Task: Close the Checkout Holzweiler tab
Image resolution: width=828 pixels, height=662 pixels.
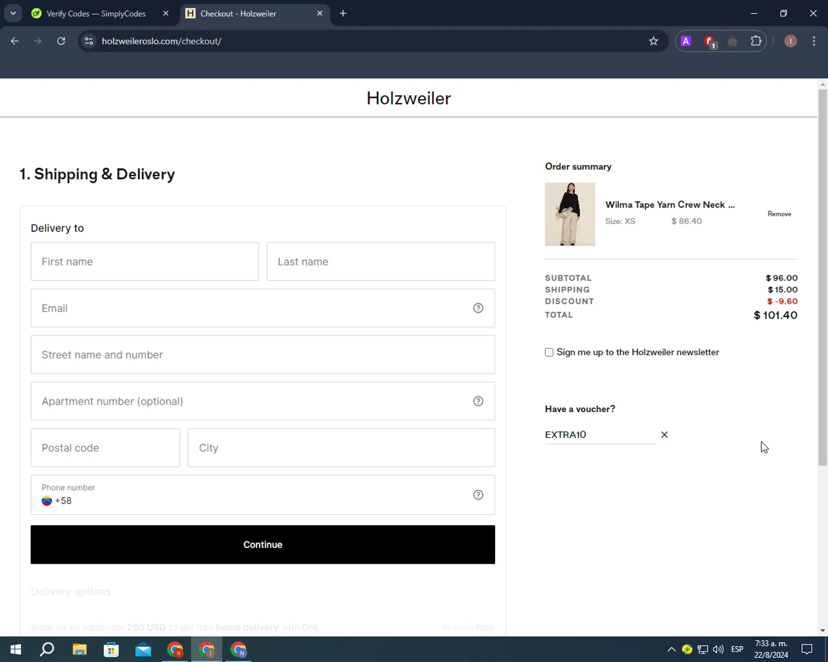Action: (x=320, y=13)
